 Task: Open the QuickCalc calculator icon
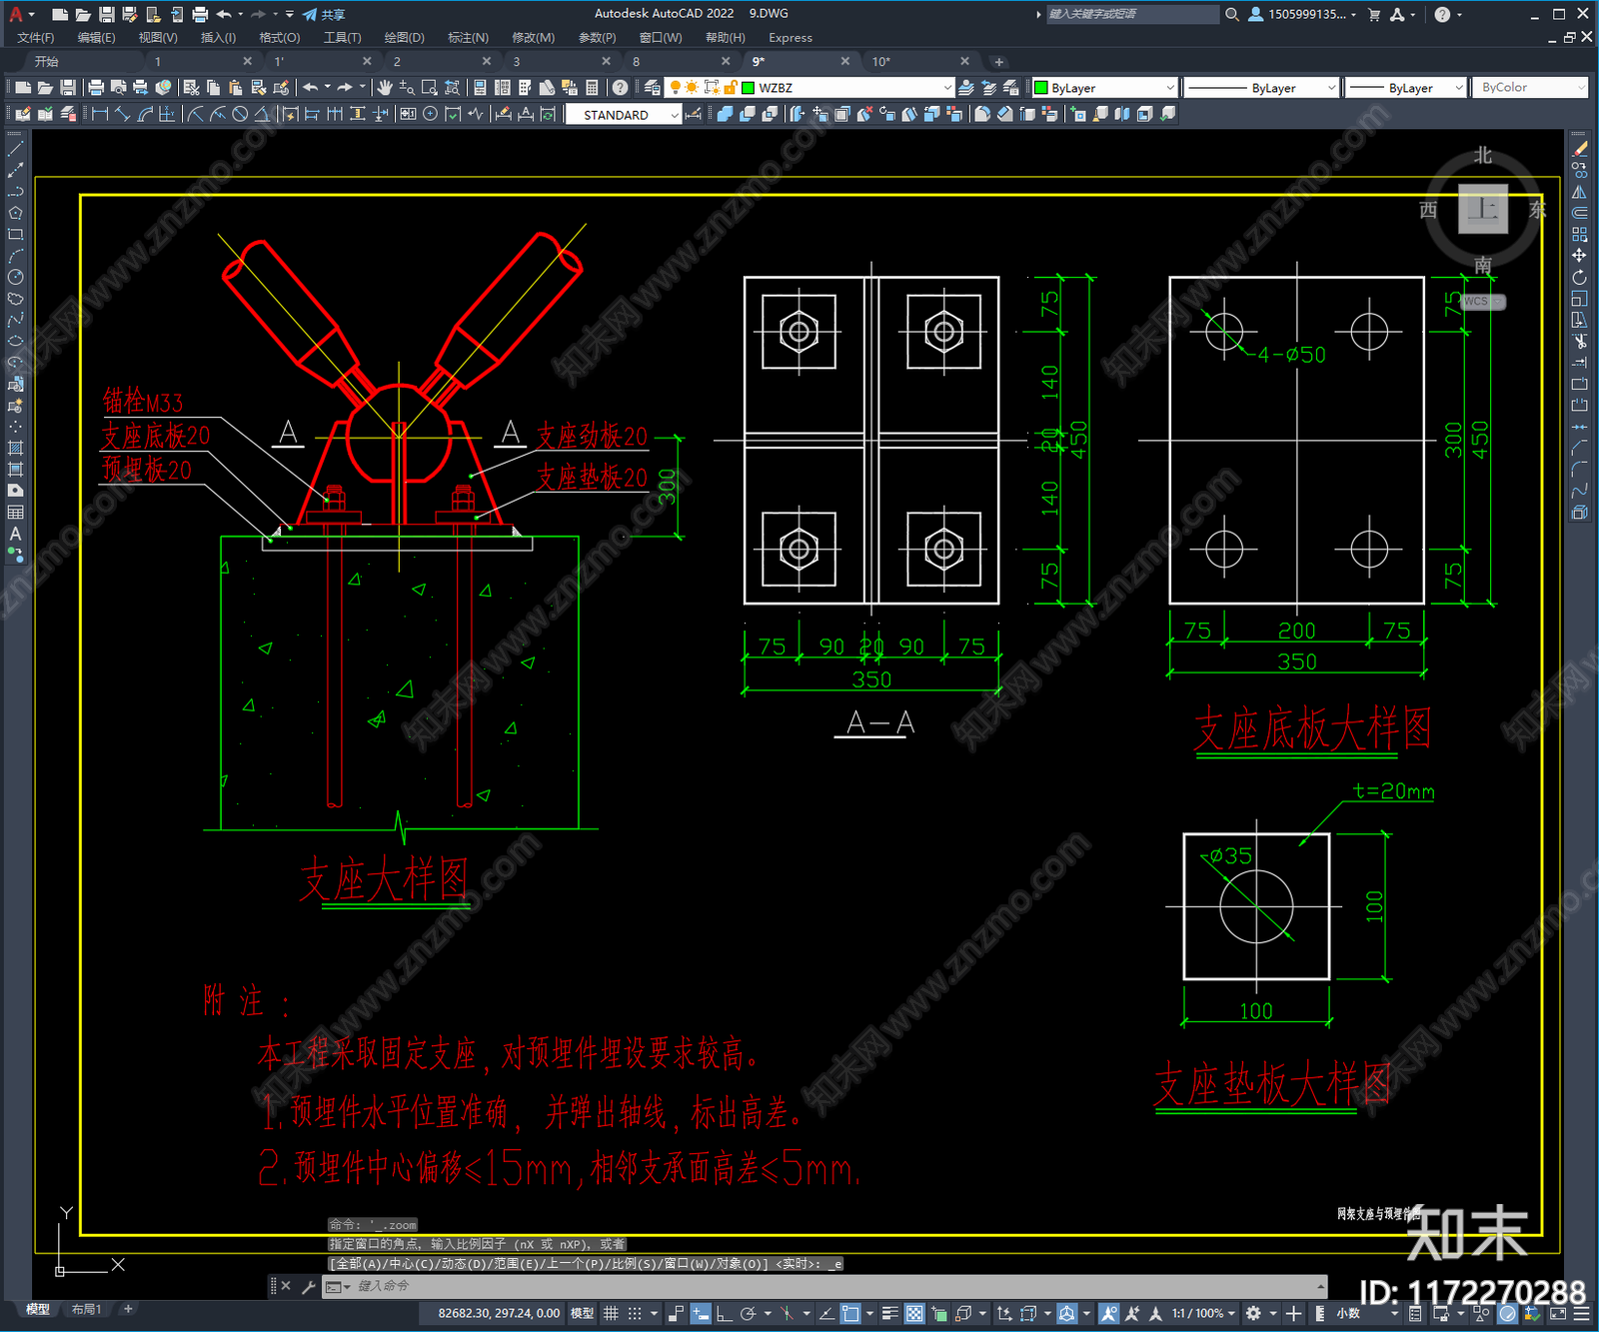pos(592,88)
